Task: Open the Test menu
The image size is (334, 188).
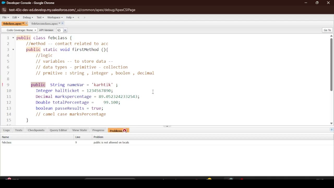Action: [40, 17]
